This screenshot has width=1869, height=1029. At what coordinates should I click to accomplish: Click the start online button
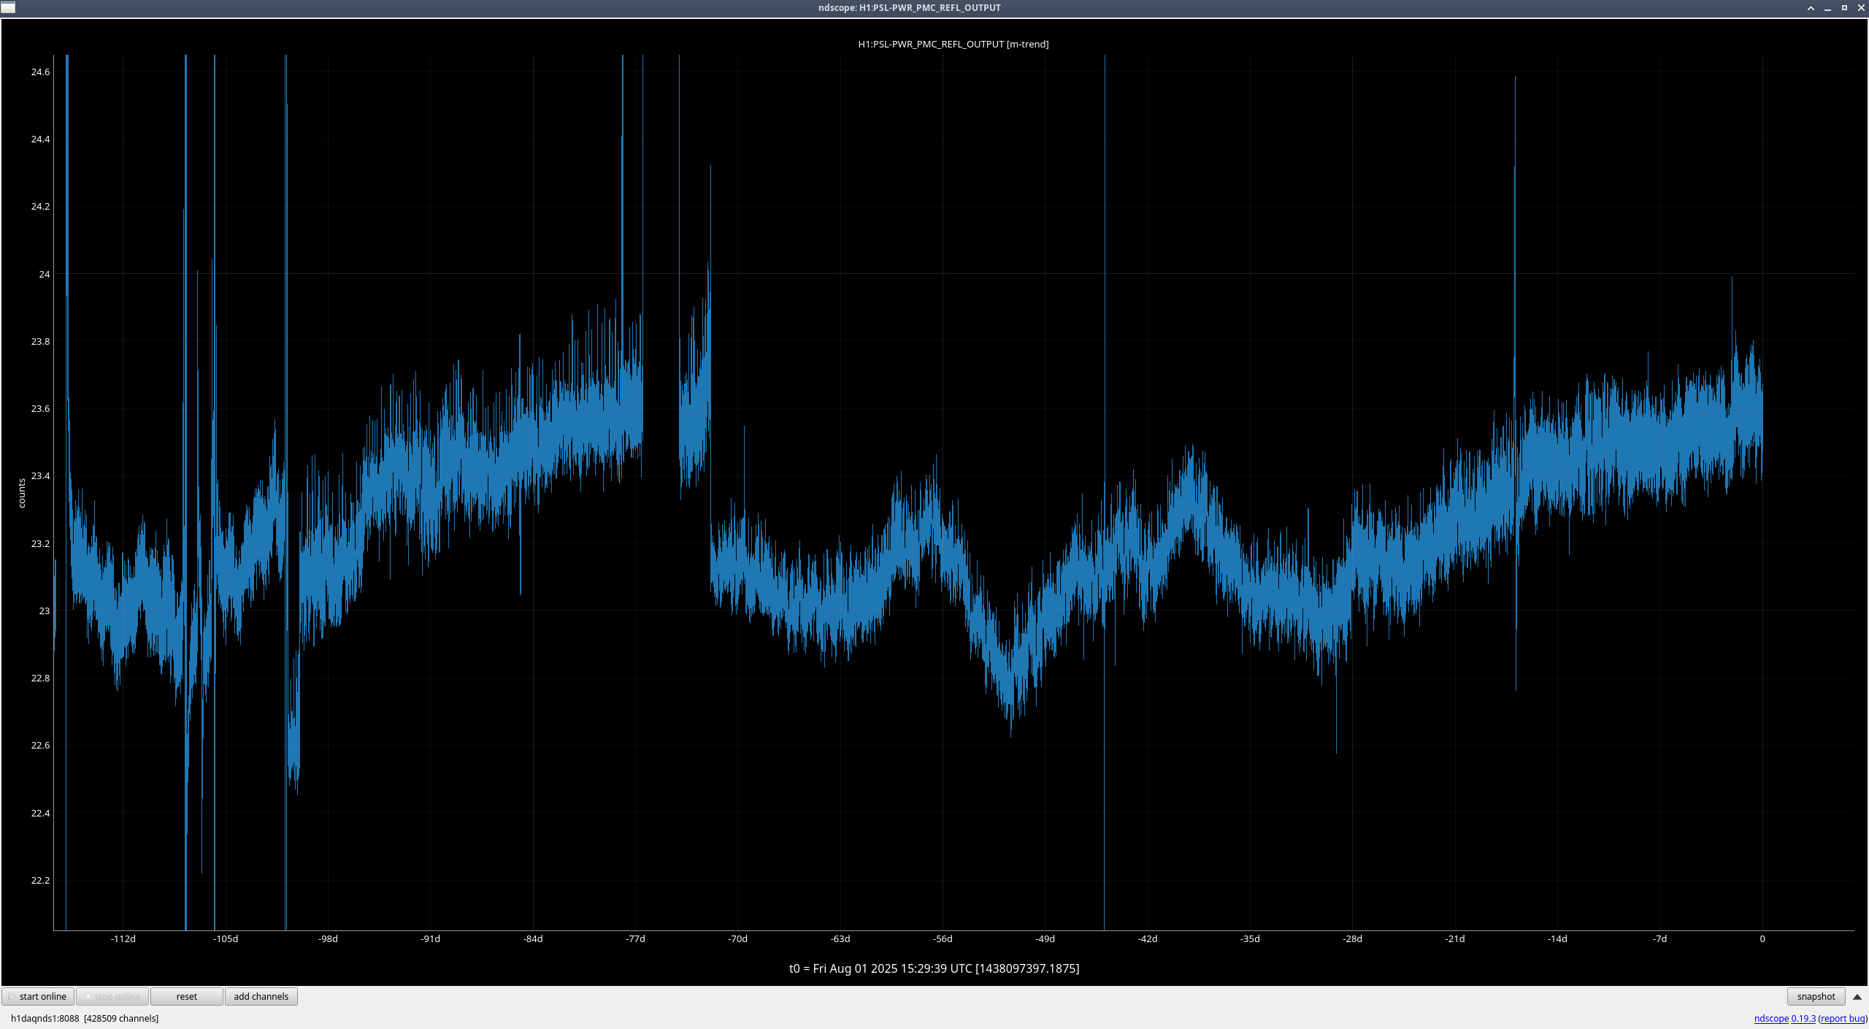click(x=38, y=996)
